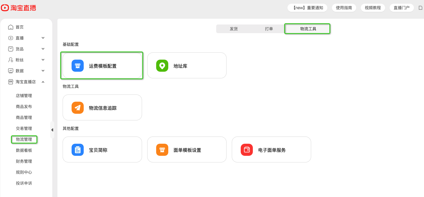Switch to the 打单 tab
Image resolution: width=424 pixels, height=197 pixels.
pyautogui.click(x=269, y=29)
